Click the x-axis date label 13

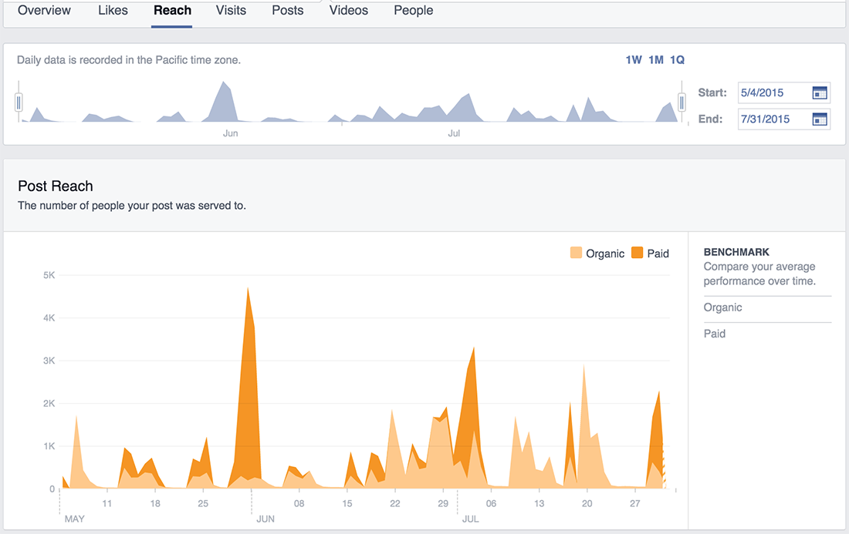pyautogui.click(x=540, y=503)
